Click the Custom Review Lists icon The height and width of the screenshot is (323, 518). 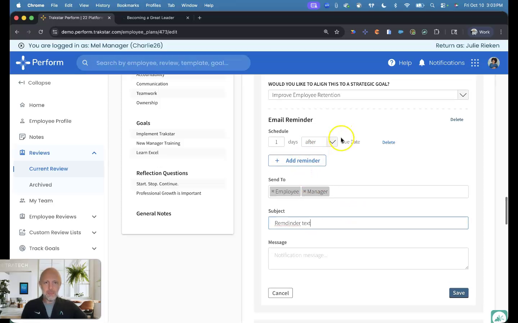[x=22, y=232]
